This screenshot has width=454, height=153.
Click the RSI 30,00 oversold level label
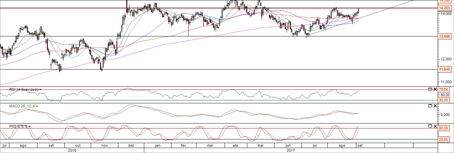444,100
